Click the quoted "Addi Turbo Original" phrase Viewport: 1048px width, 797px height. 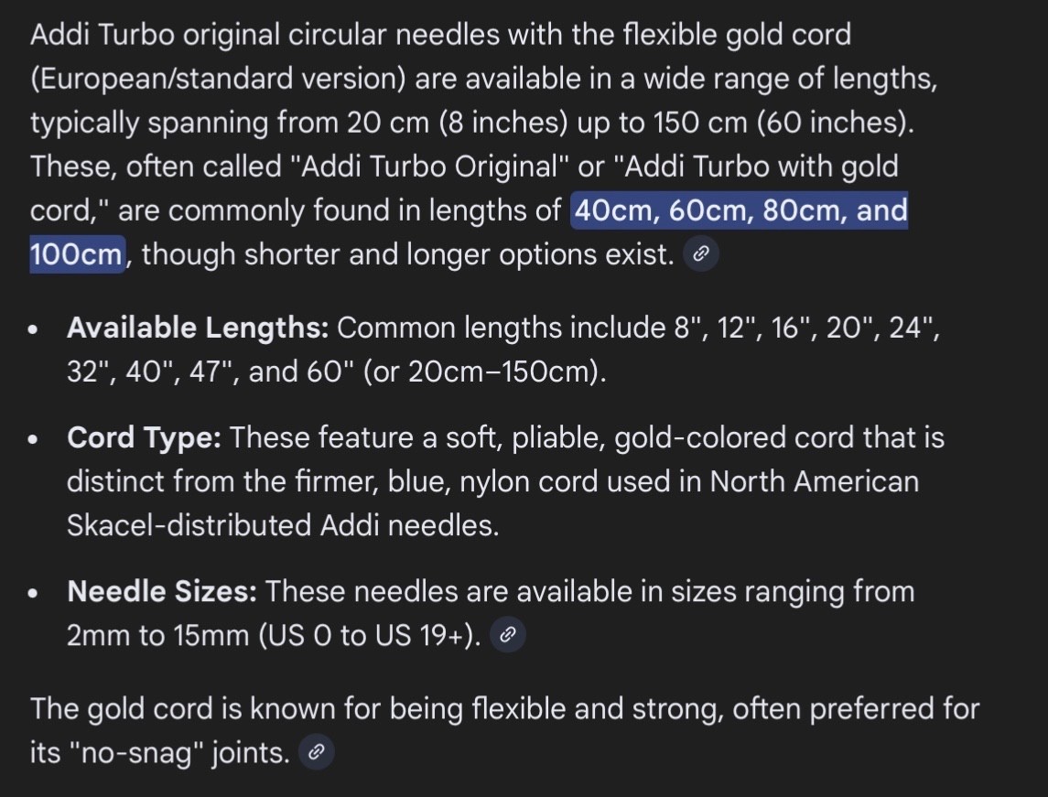click(x=430, y=167)
